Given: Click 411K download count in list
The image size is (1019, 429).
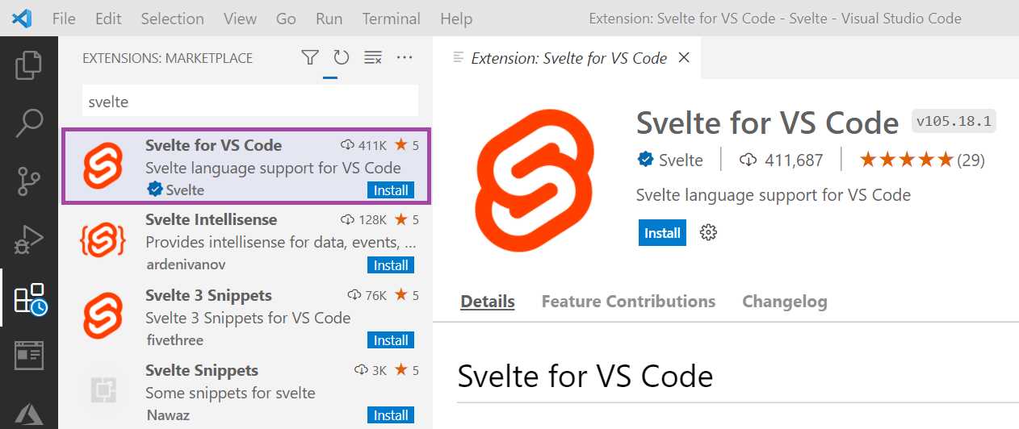Looking at the screenshot, I should [364, 145].
